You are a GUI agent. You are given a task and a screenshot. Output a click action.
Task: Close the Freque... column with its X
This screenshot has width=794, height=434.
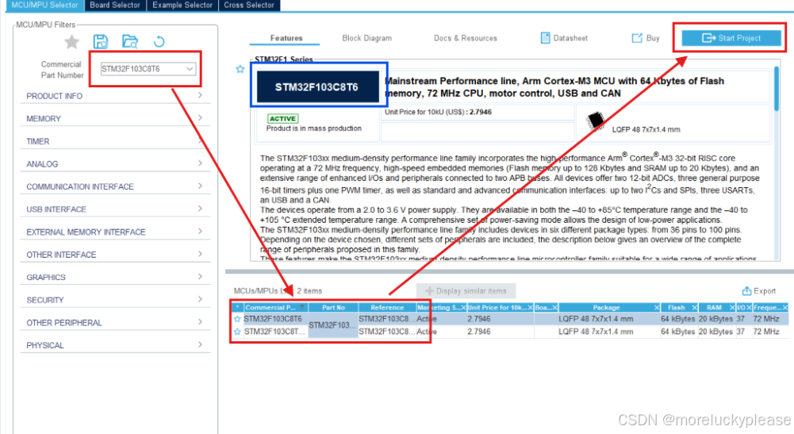coord(785,307)
